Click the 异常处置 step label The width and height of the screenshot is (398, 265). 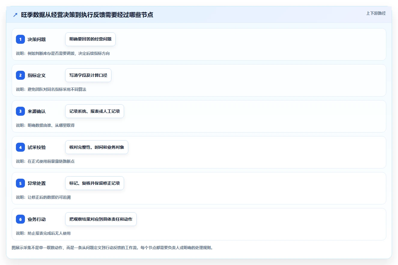point(37,183)
